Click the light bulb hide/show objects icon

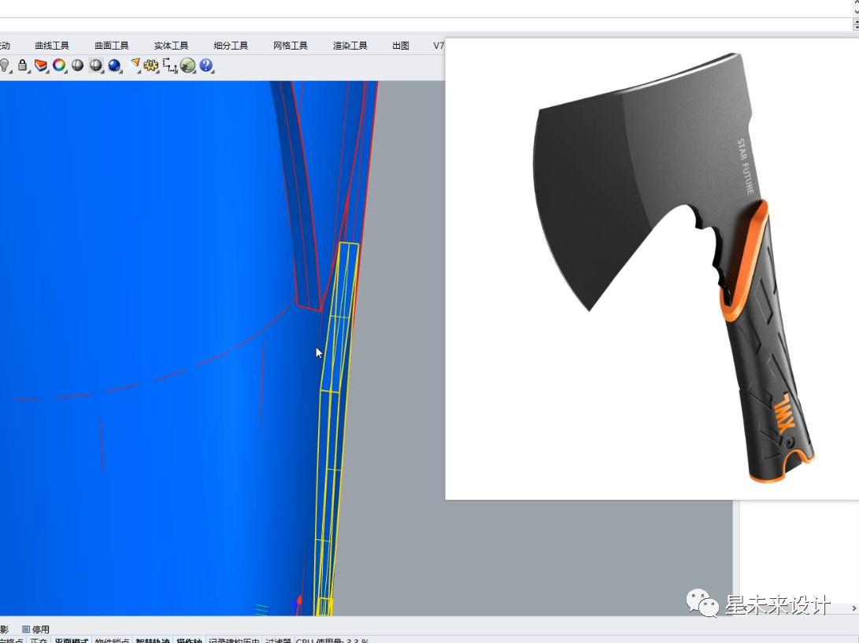click(x=5, y=65)
